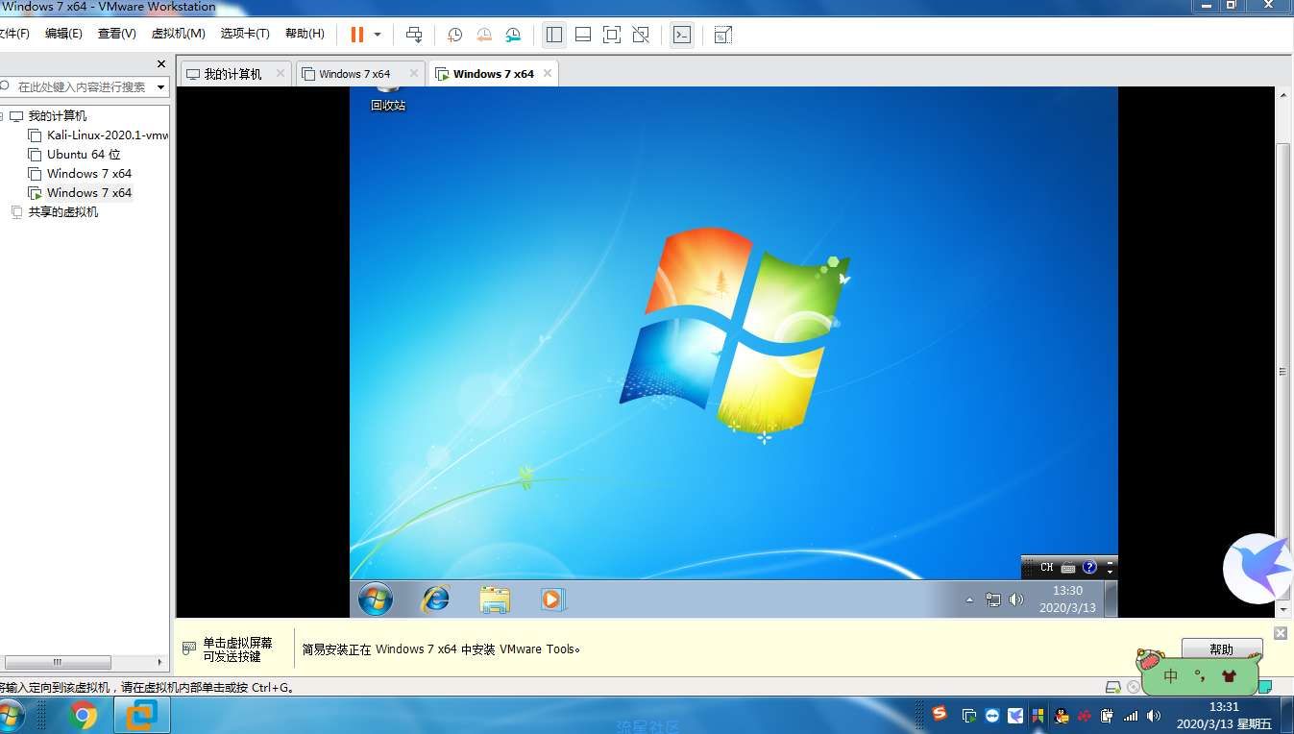Toggle the library sidebar view
This screenshot has height=734, width=1294.
554,35
